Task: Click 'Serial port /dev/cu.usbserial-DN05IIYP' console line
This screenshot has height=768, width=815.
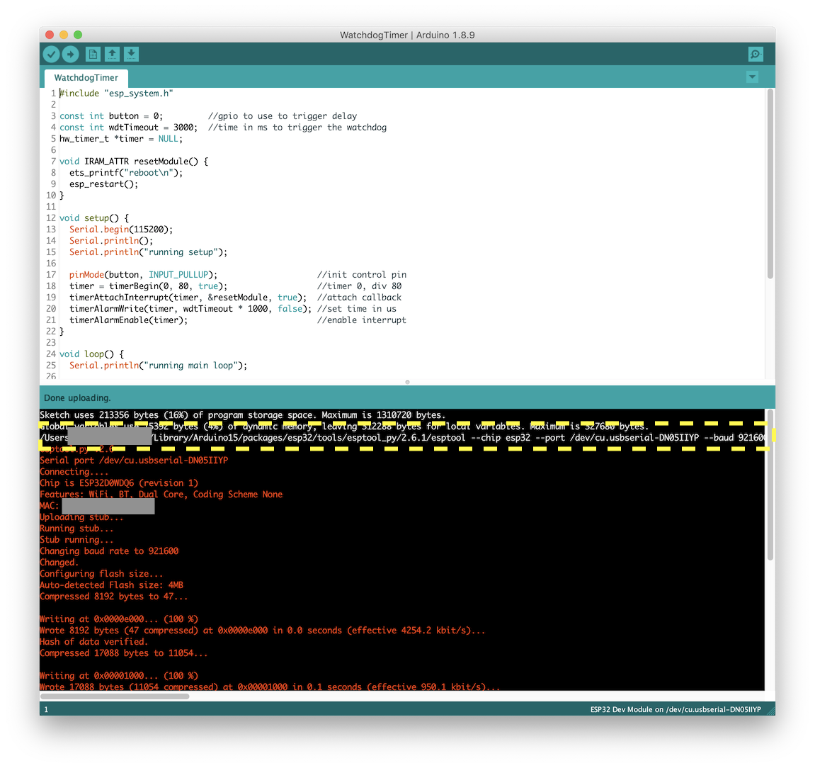Action: 134,461
